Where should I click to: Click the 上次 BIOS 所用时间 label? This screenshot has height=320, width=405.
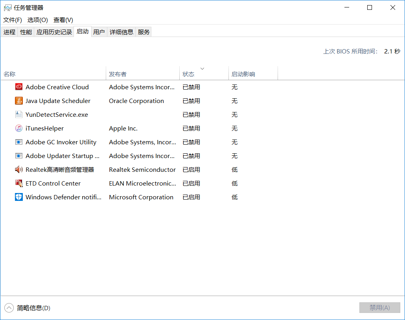pyautogui.click(x=350, y=51)
